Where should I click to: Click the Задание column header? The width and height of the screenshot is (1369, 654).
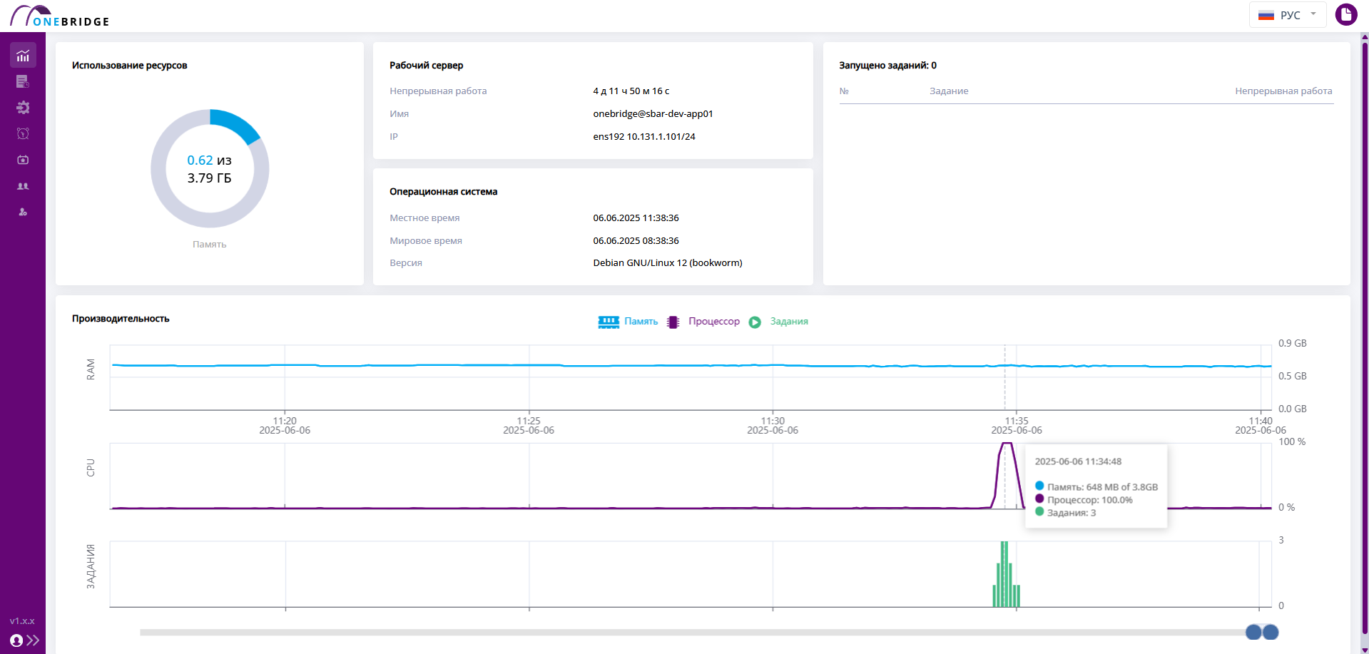click(x=948, y=91)
